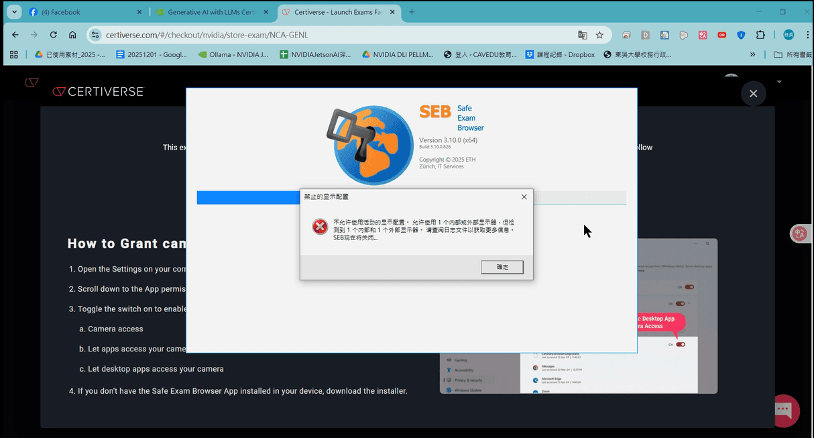Image resolution: width=814 pixels, height=438 pixels.
Task: Open the Extensions puzzle-piece menu
Action: (760, 35)
